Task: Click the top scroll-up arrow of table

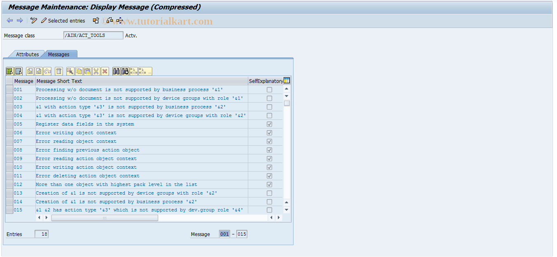Action: tap(287, 89)
